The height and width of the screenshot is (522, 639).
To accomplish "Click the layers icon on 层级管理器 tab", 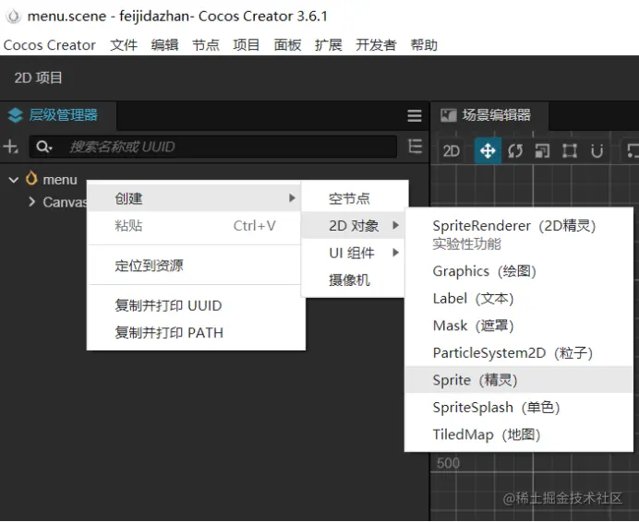I will [x=16, y=115].
